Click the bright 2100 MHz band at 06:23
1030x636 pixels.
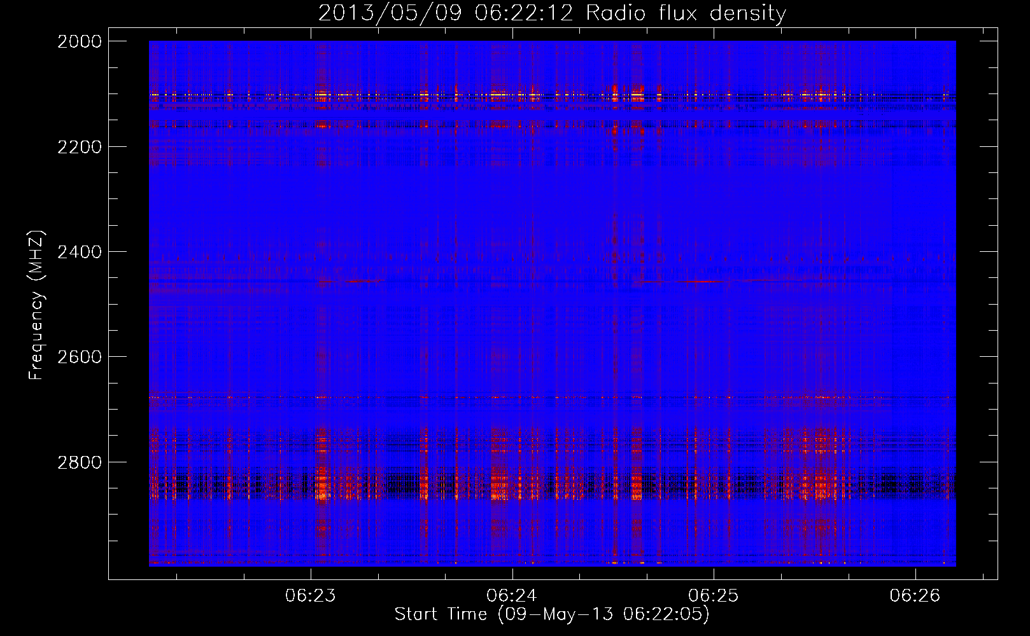322,95
